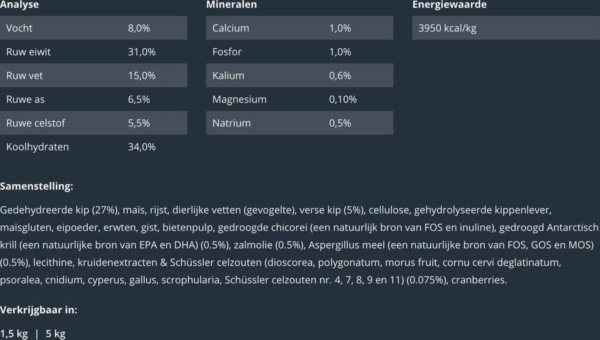Screen dimensions: 600x340
Task: Click the Ruwe celstof 5,5% row
Action: coord(93,123)
